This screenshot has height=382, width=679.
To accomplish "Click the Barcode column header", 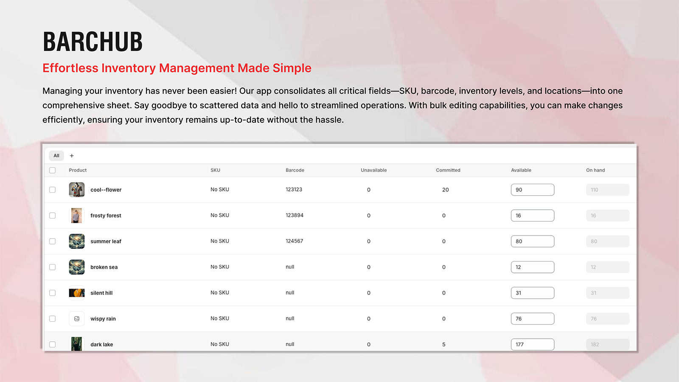I will tap(295, 170).
